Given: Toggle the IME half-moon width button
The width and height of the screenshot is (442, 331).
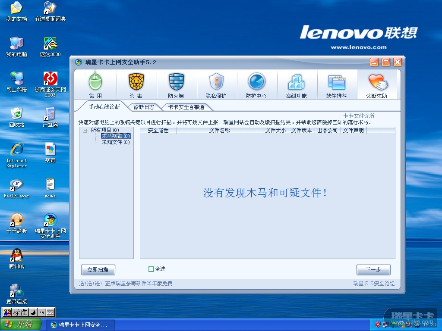Looking at the screenshot, I should [33, 312].
